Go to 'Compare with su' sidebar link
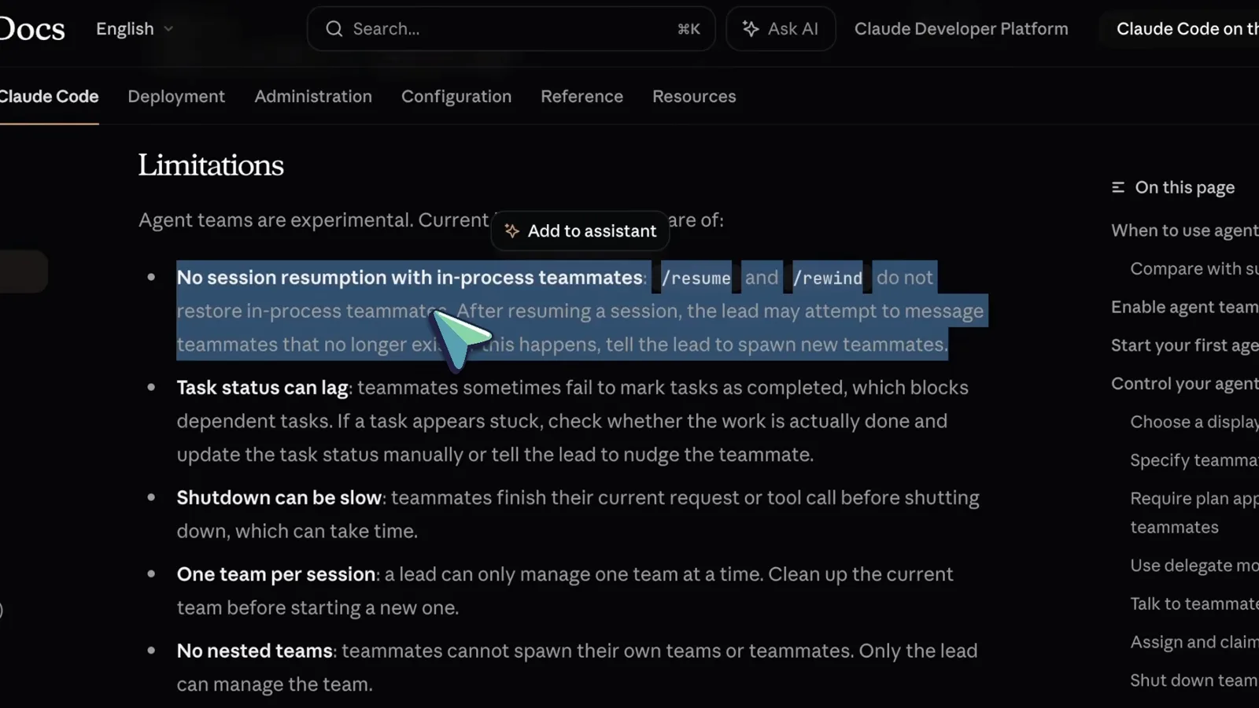Image resolution: width=1259 pixels, height=708 pixels. point(1194,269)
